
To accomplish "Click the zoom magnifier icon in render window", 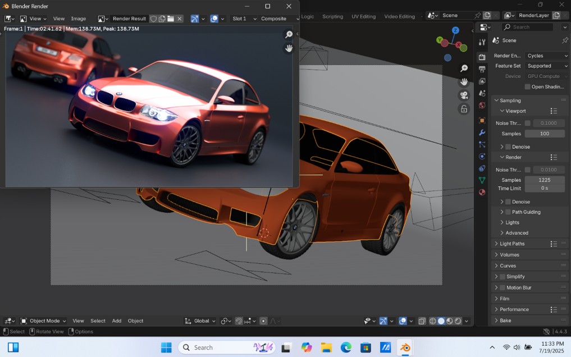I will [289, 35].
